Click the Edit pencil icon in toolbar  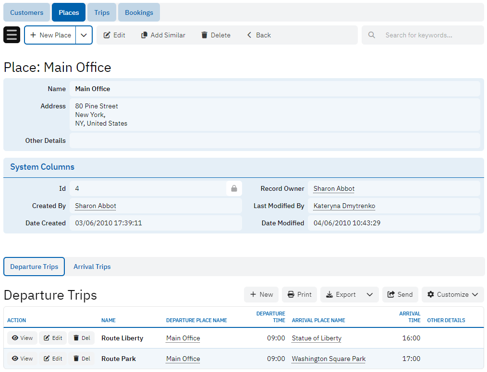point(107,35)
